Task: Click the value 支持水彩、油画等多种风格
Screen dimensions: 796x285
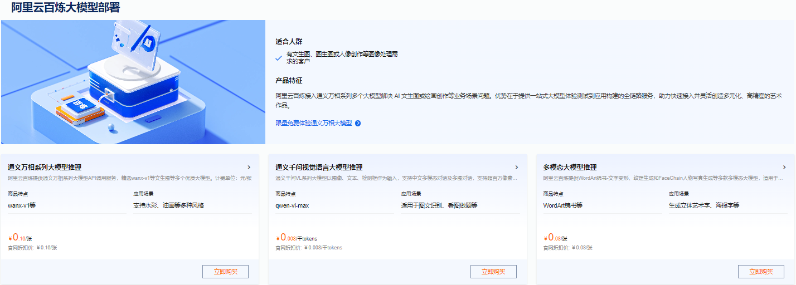Action: 169,205
